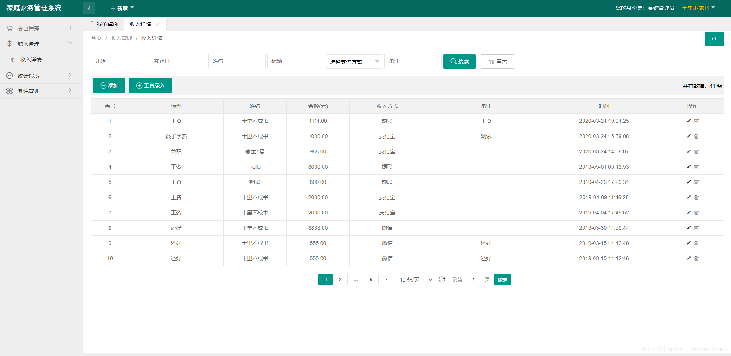Expand 支出管理 sidebar menu
This screenshot has height=356, width=731.
point(41,28)
